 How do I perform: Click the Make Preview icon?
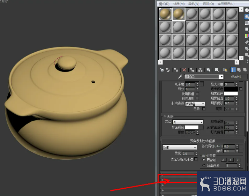pyautogui.click(x=247, y=42)
